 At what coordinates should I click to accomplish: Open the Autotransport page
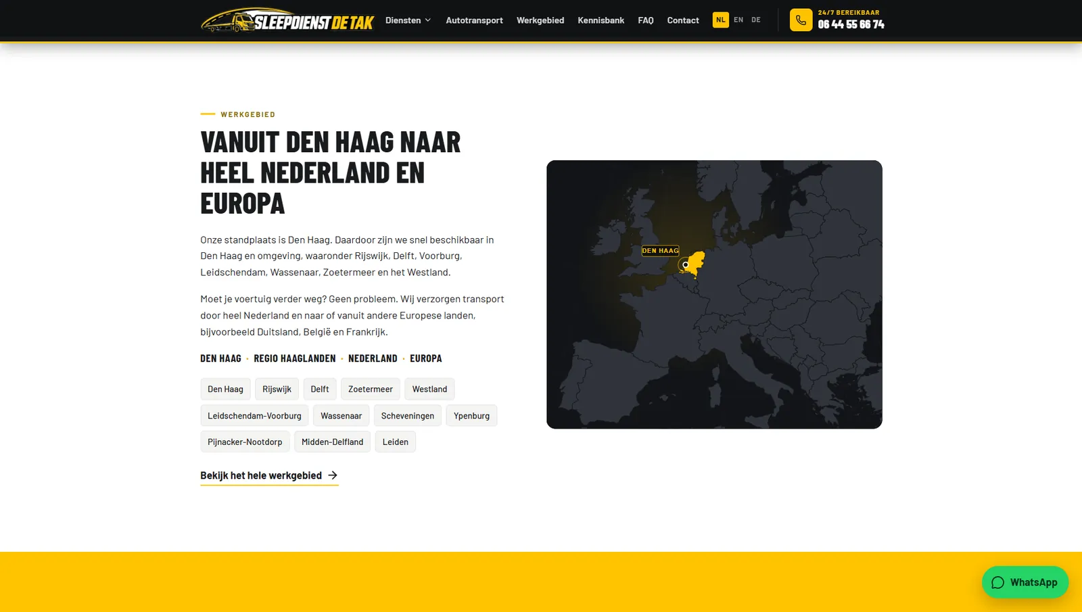coord(474,20)
